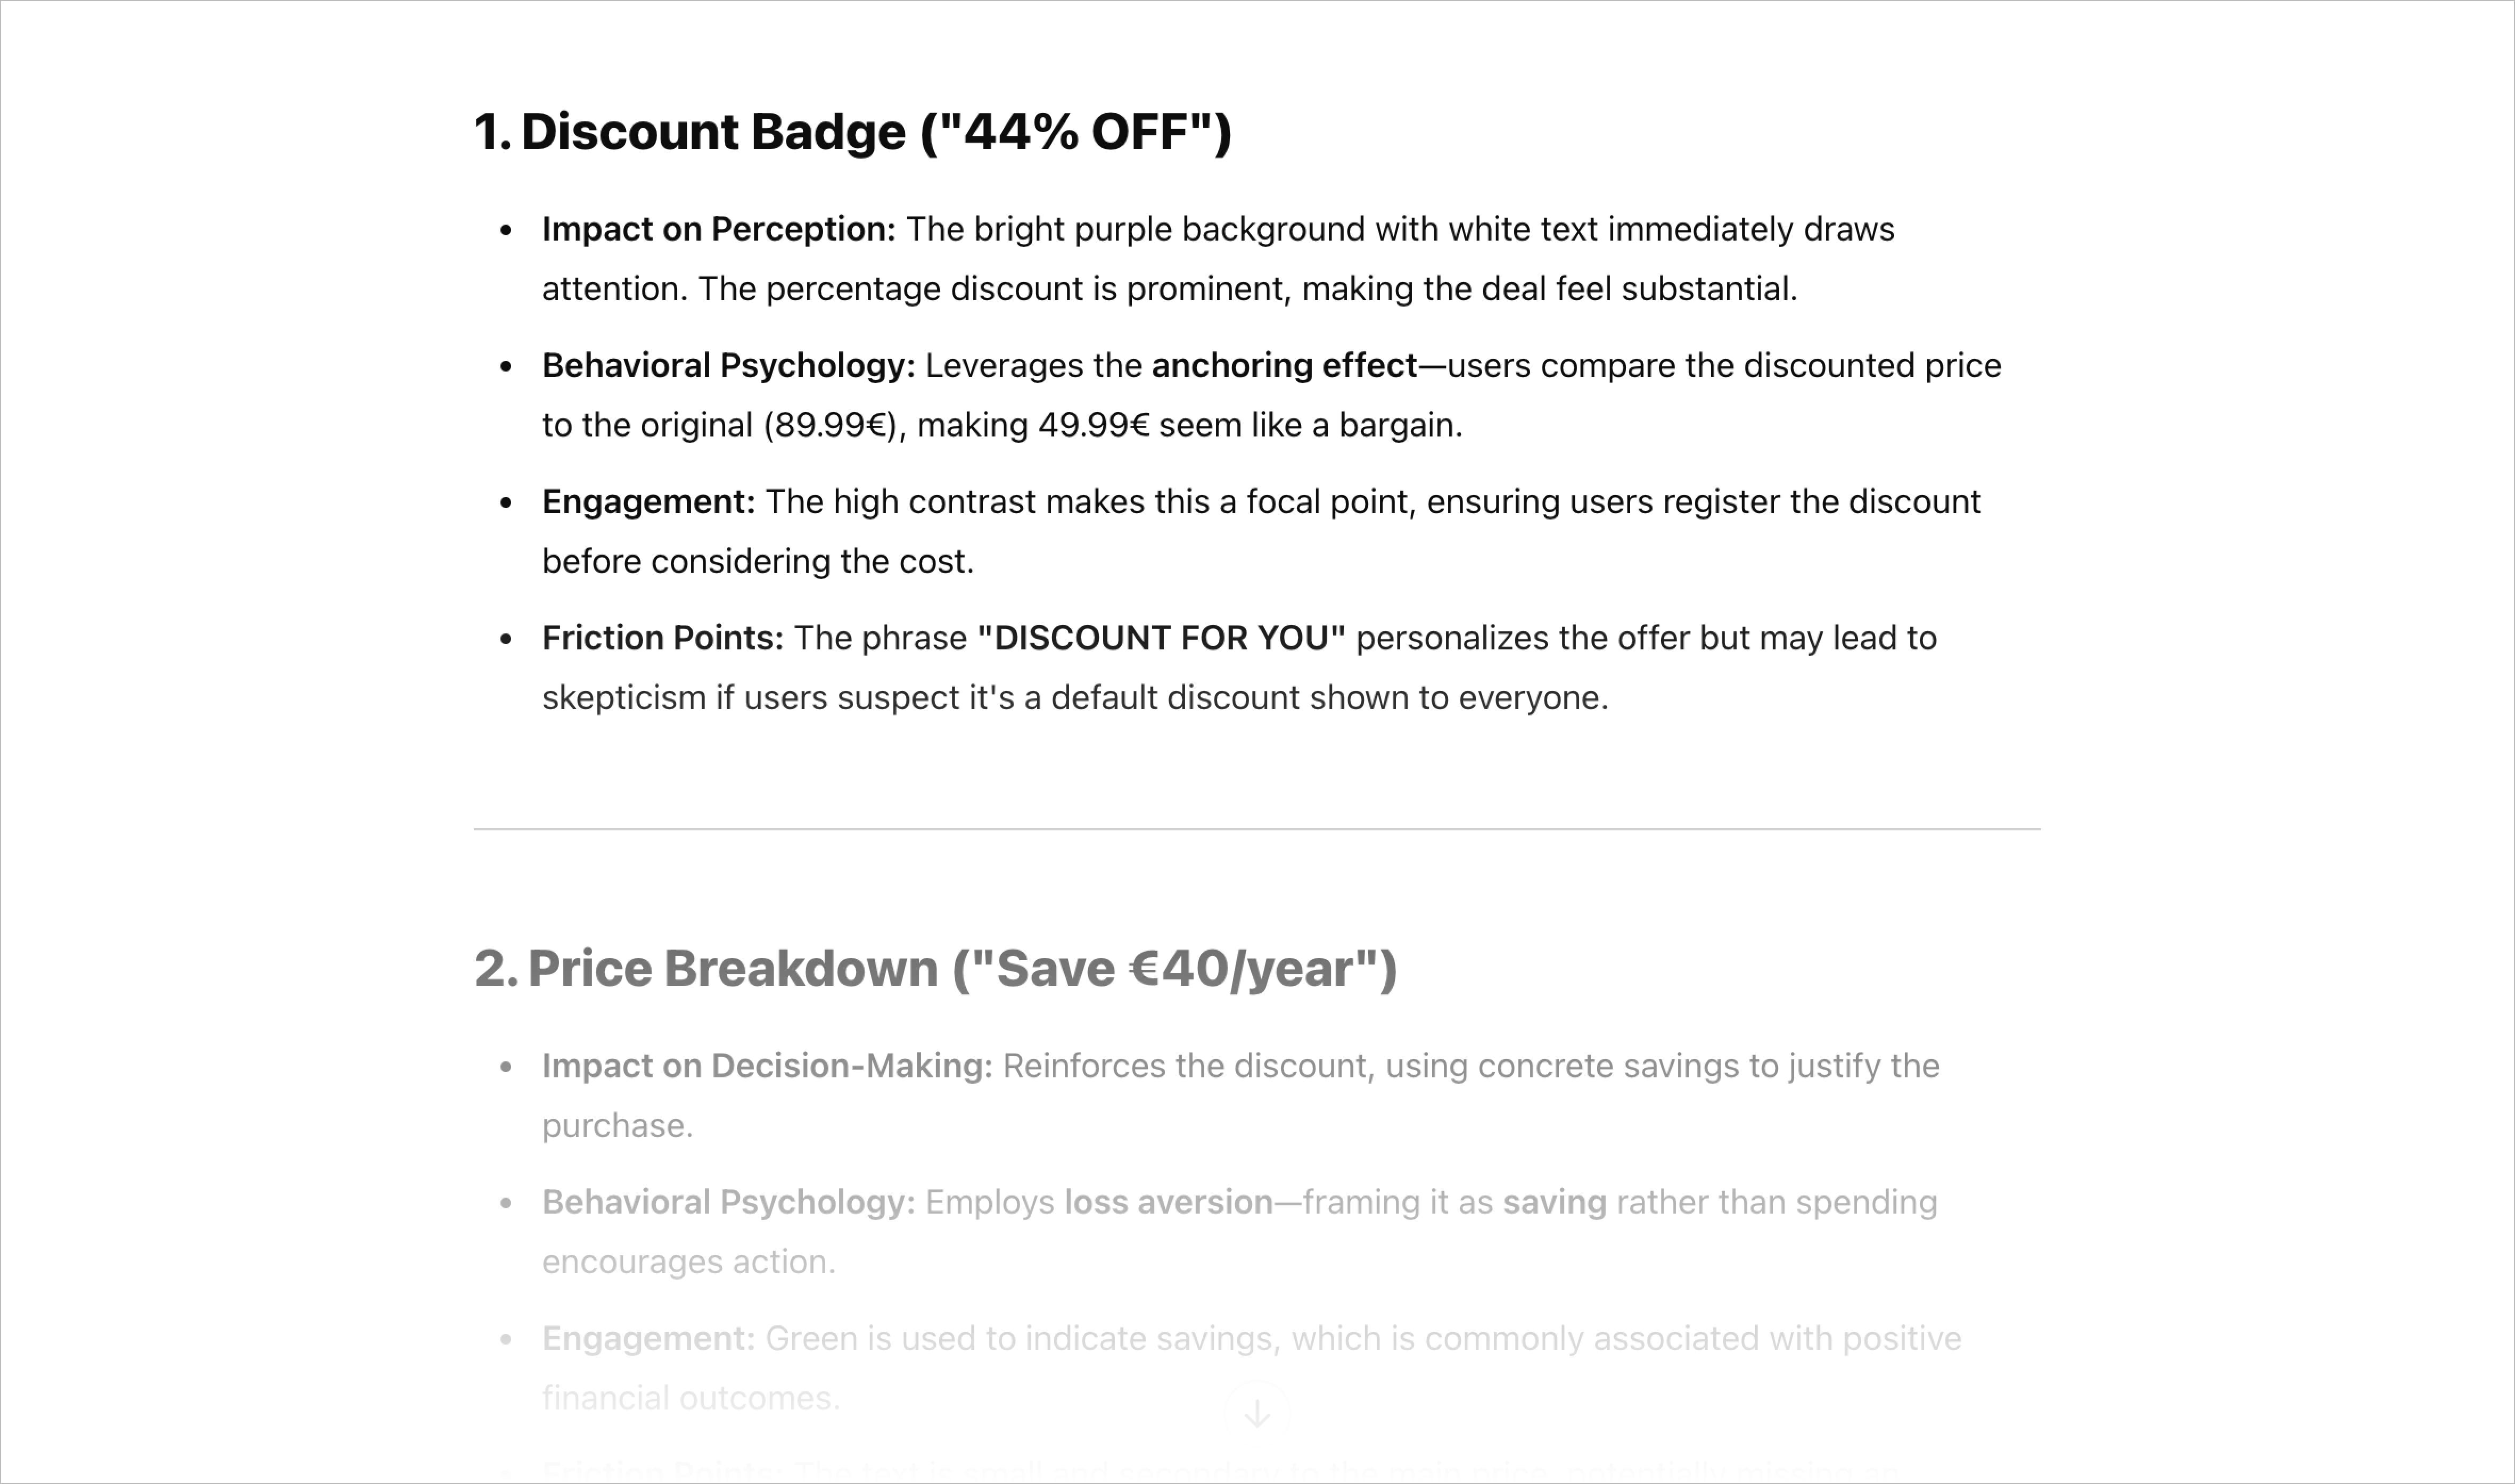Click the scroll-to-bottom arrow icon

point(1257,1412)
